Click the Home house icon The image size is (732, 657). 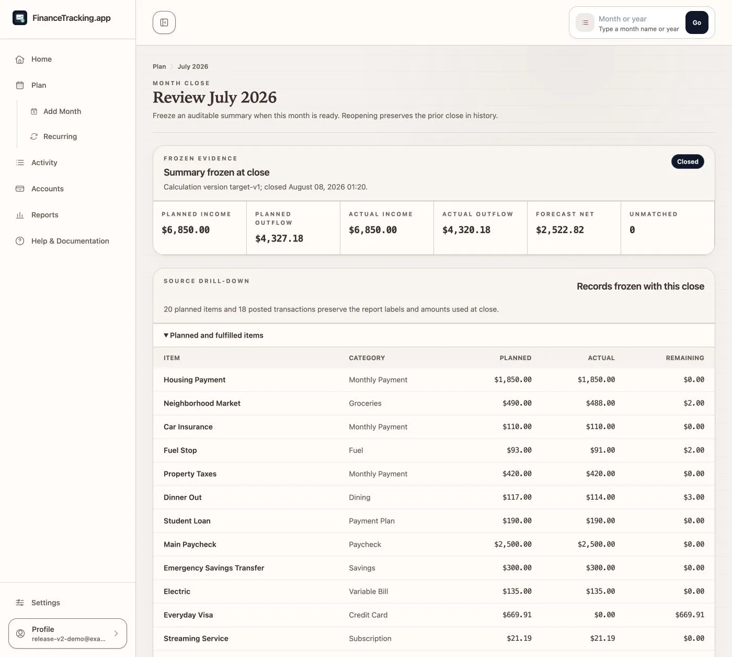pyautogui.click(x=20, y=59)
